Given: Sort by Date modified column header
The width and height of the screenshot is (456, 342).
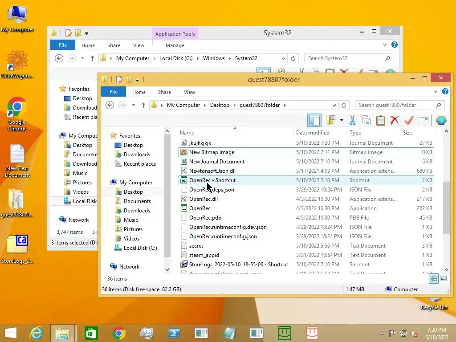Looking at the screenshot, I should [x=313, y=133].
